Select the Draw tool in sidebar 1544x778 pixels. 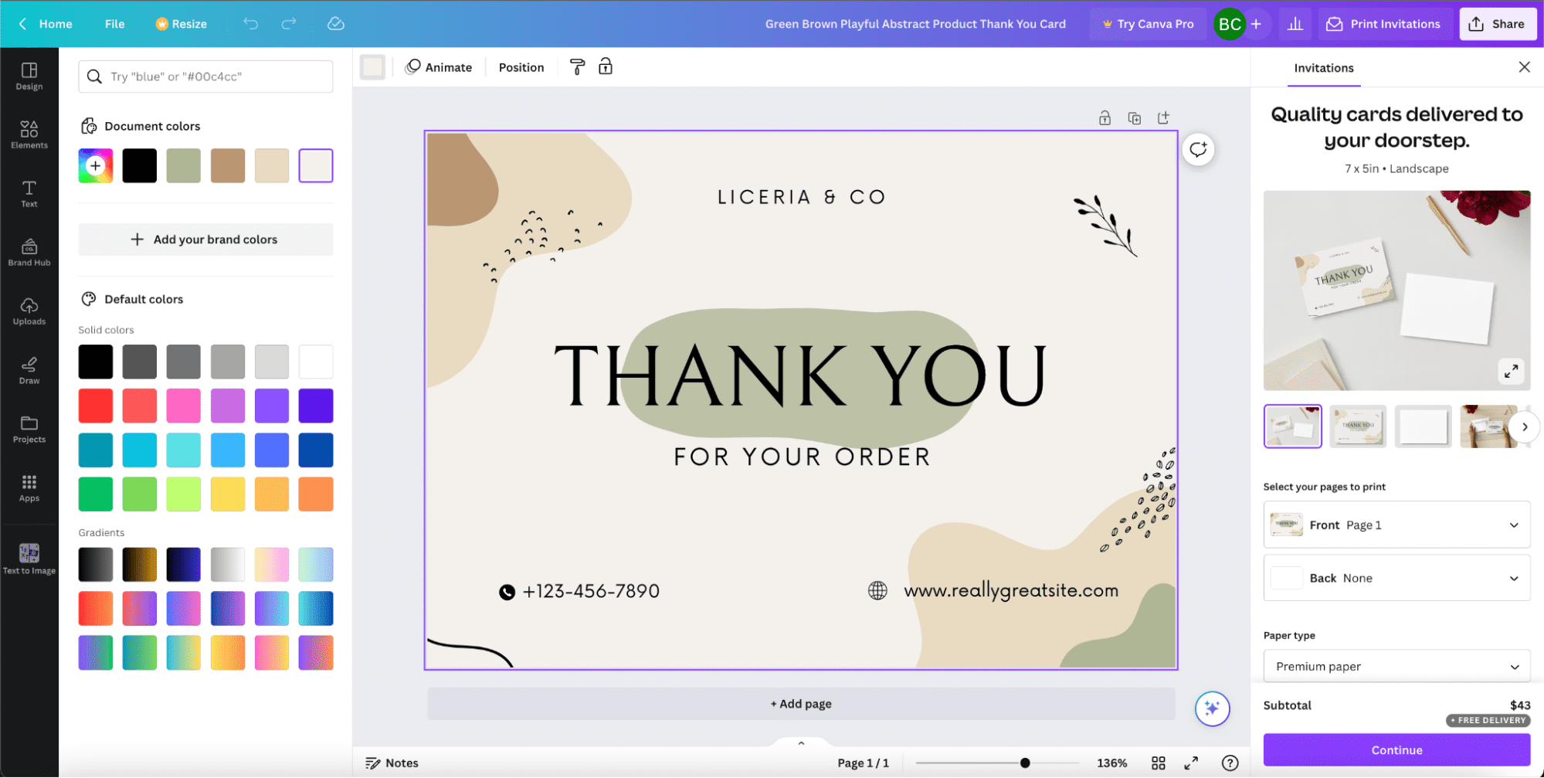point(29,370)
